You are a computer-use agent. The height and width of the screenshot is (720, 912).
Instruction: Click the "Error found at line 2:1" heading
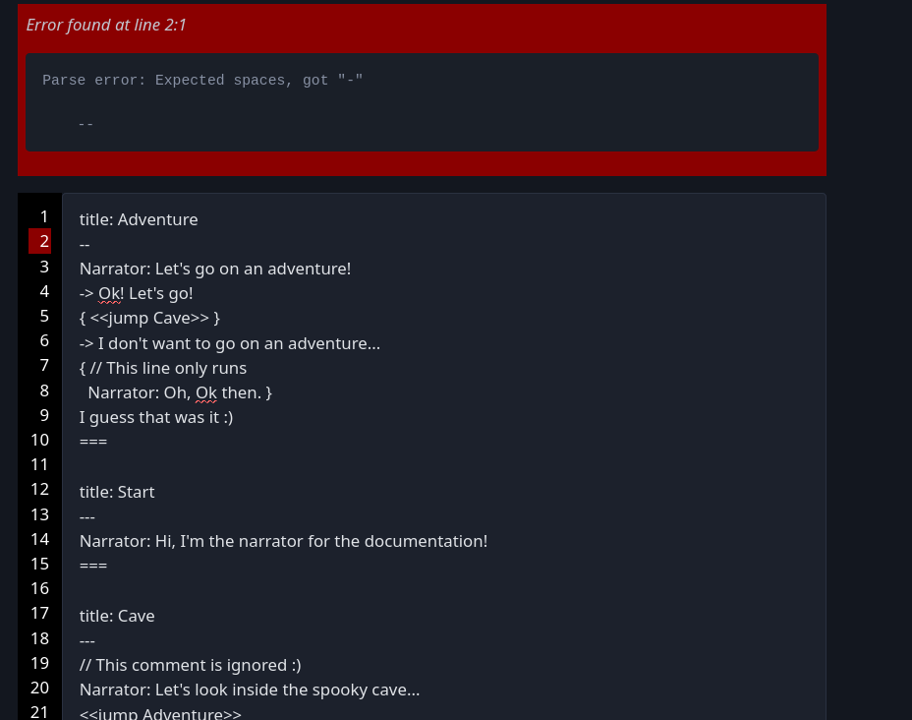106,25
